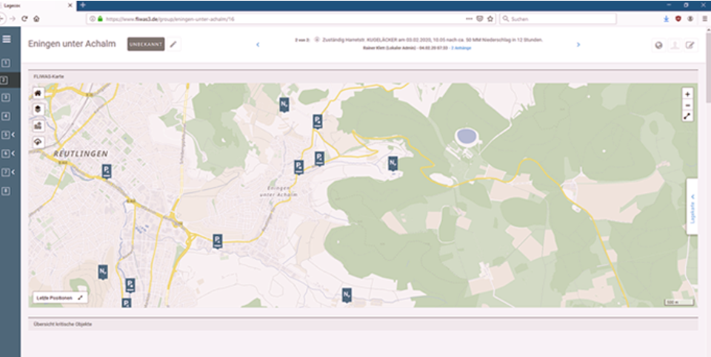The image size is (711, 357).
Task: Go to the next message with right arrow
Action: click(x=578, y=44)
